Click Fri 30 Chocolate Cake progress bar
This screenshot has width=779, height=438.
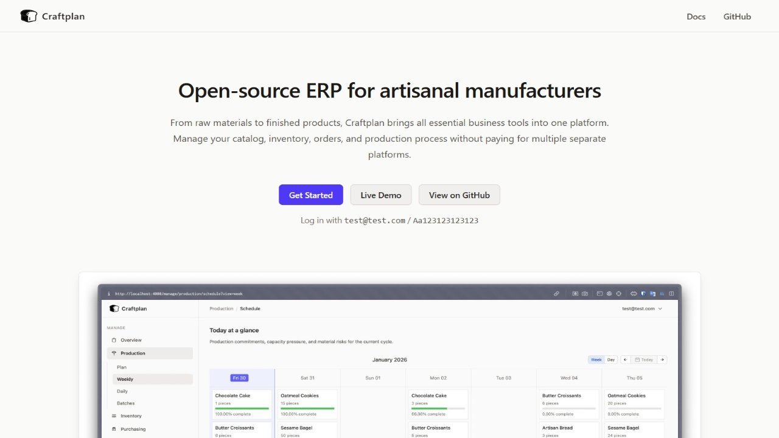242,408
